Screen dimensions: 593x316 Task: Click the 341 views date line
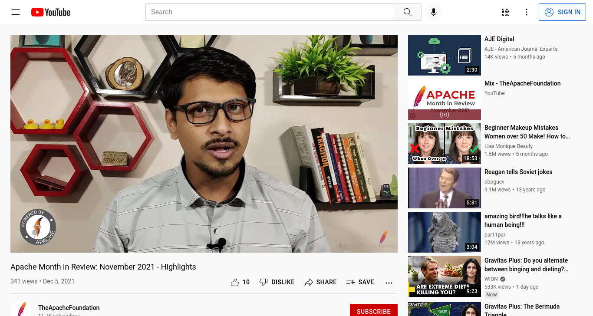coord(43,281)
